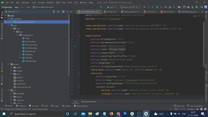This screenshot has width=208, height=117.
Task: Open the Terminal tool window
Action: [x=34, y=106]
